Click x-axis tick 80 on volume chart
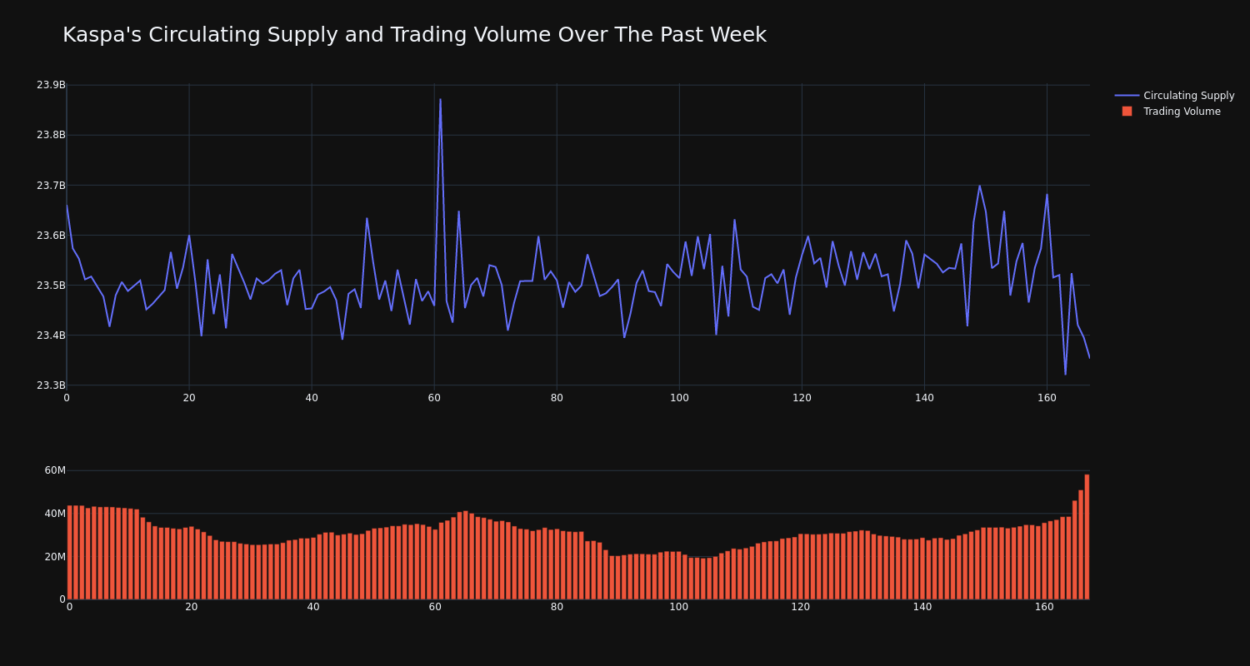This screenshot has width=1250, height=666. pos(557,607)
